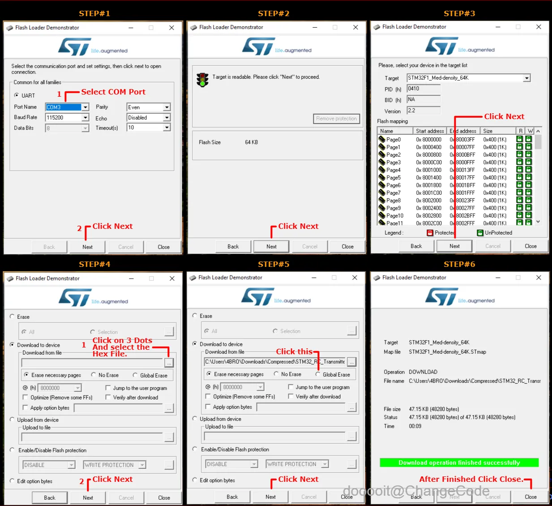The height and width of the screenshot is (506, 552).
Task: Open the Port Name dropdown showing COM3
Action: (x=85, y=107)
